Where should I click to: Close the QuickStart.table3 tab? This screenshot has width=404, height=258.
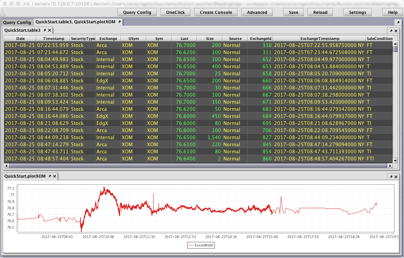click(x=49, y=30)
